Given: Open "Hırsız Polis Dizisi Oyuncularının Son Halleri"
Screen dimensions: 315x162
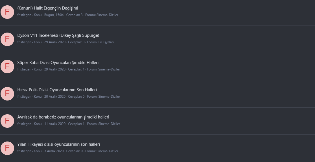Looking at the screenshot, I should [57, 90].
